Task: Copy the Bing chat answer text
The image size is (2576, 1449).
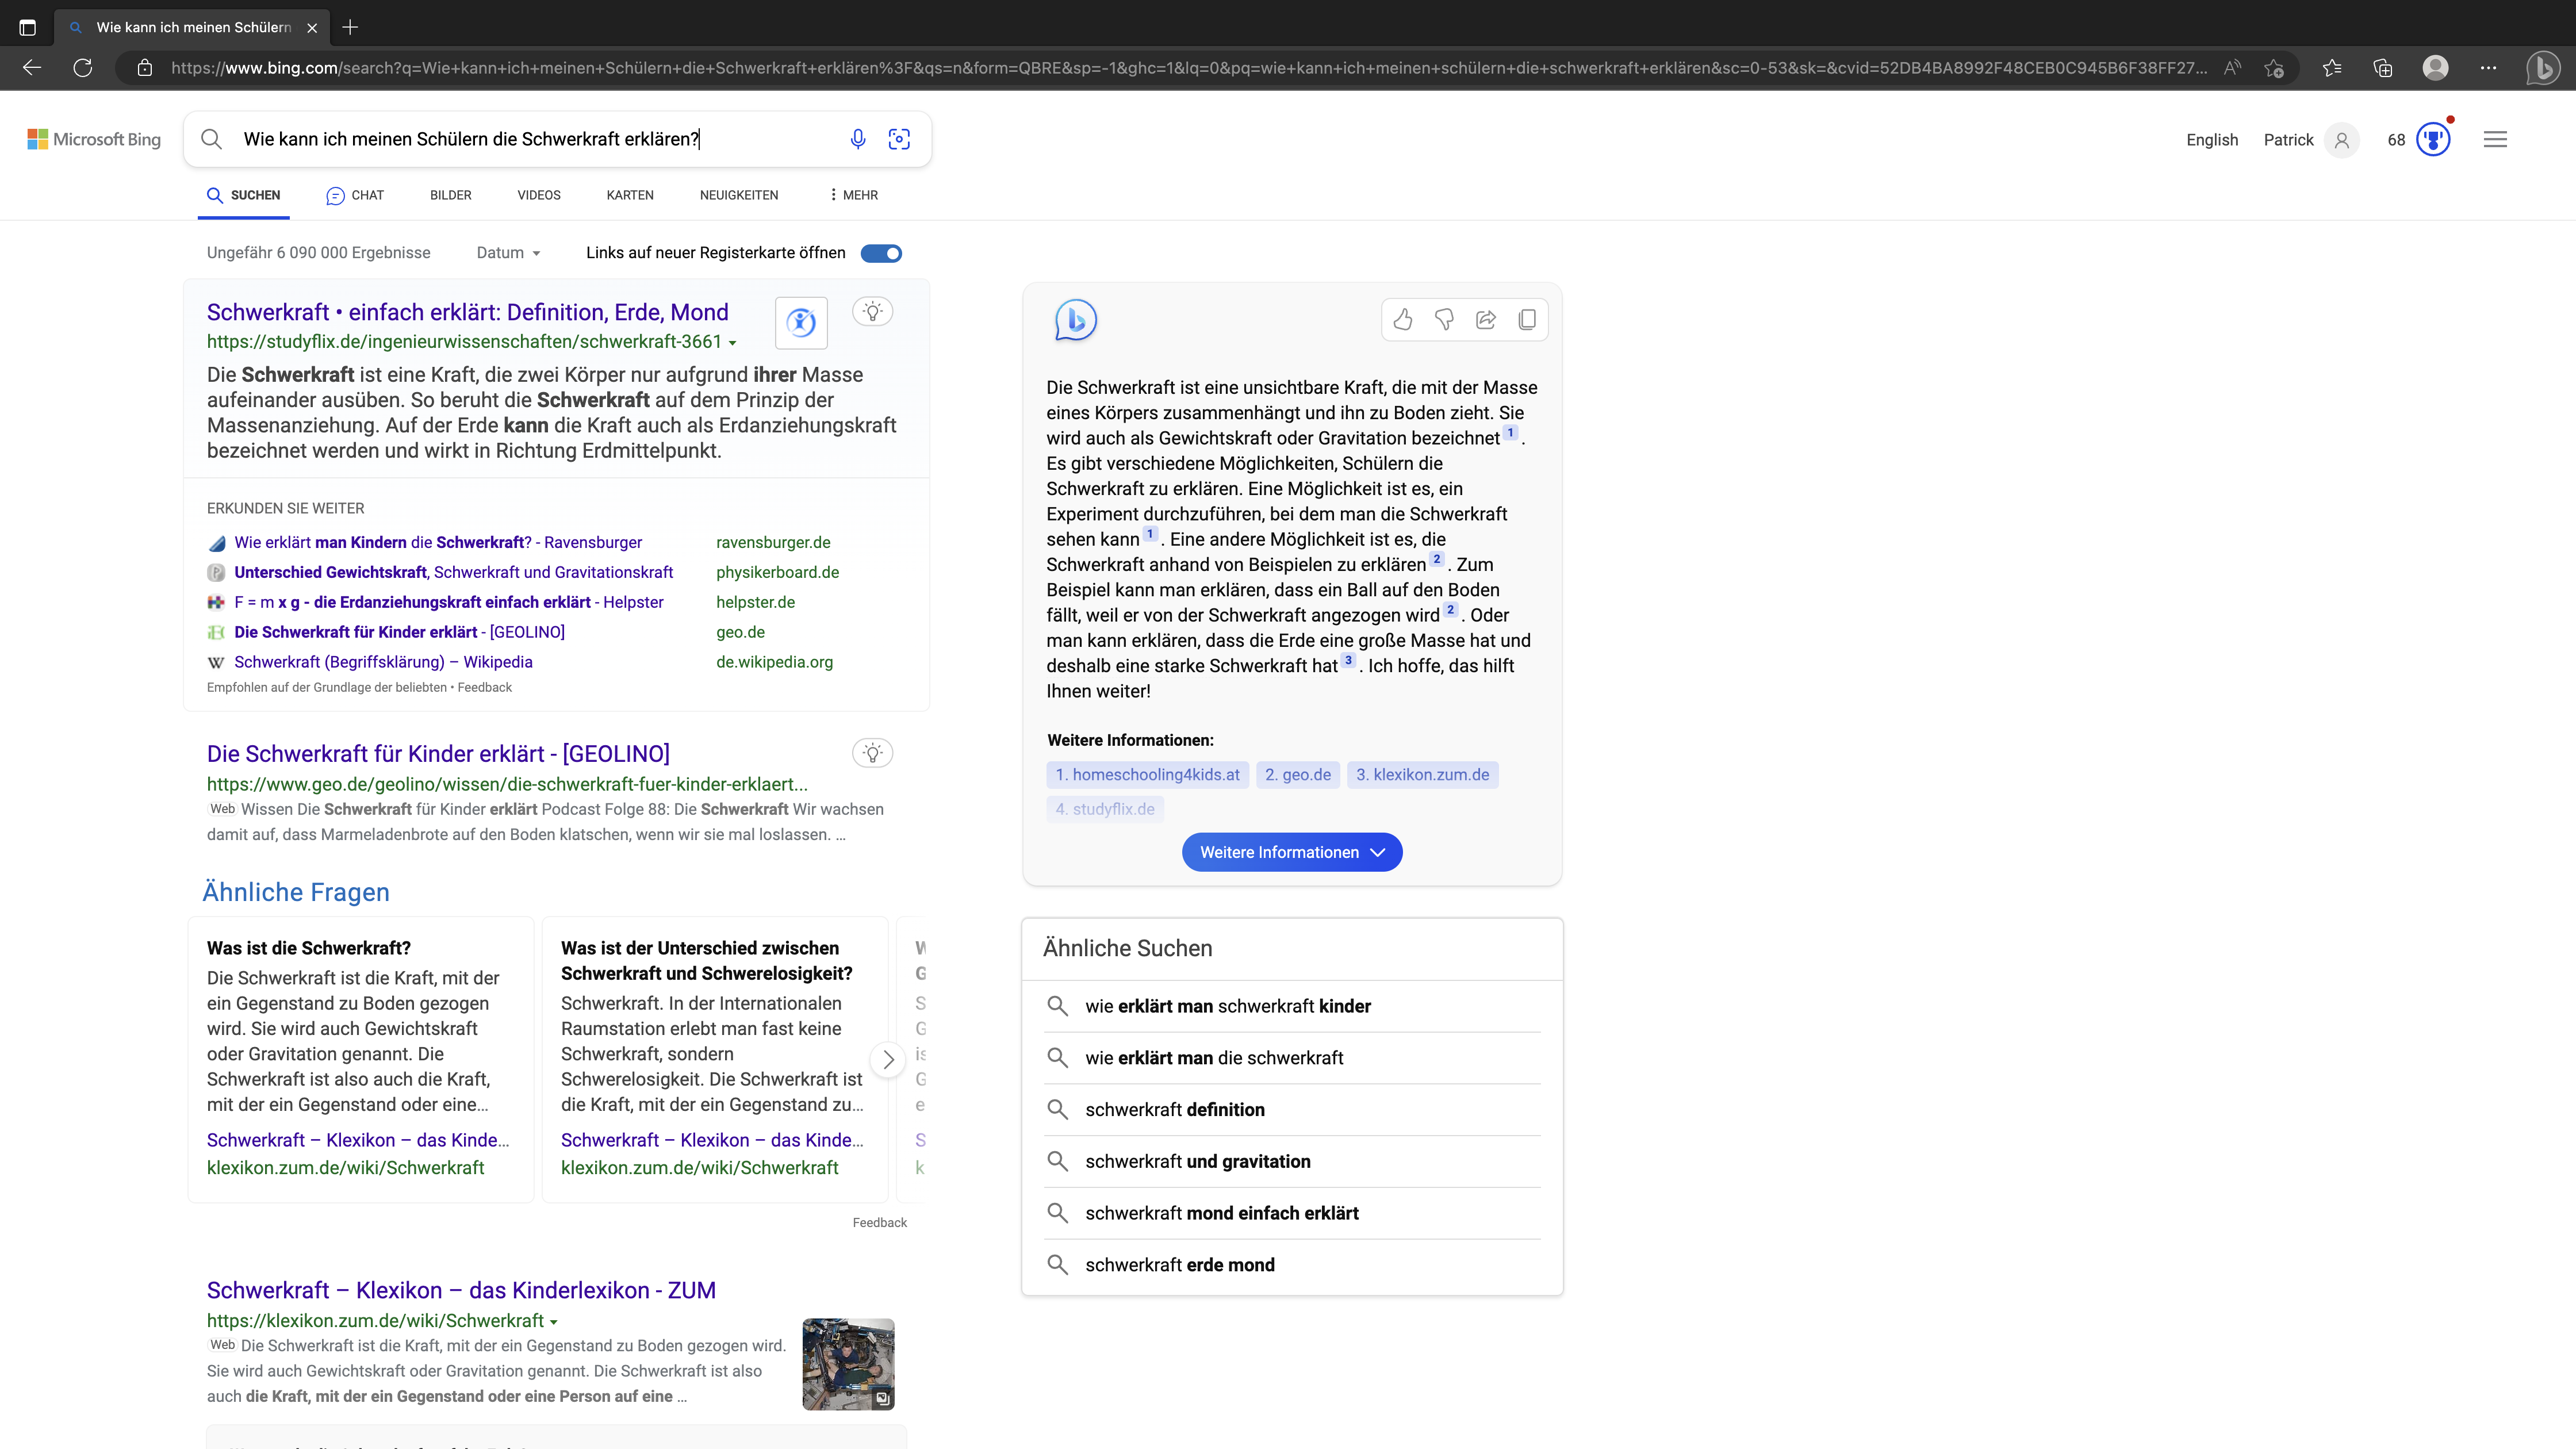Action: [1527, 320]
